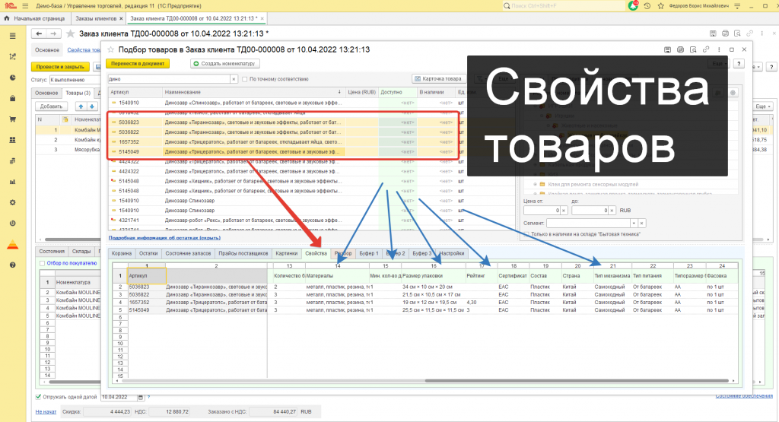
Task: Move row down arrow in Товары tab
Action: (x=91, y=106)
